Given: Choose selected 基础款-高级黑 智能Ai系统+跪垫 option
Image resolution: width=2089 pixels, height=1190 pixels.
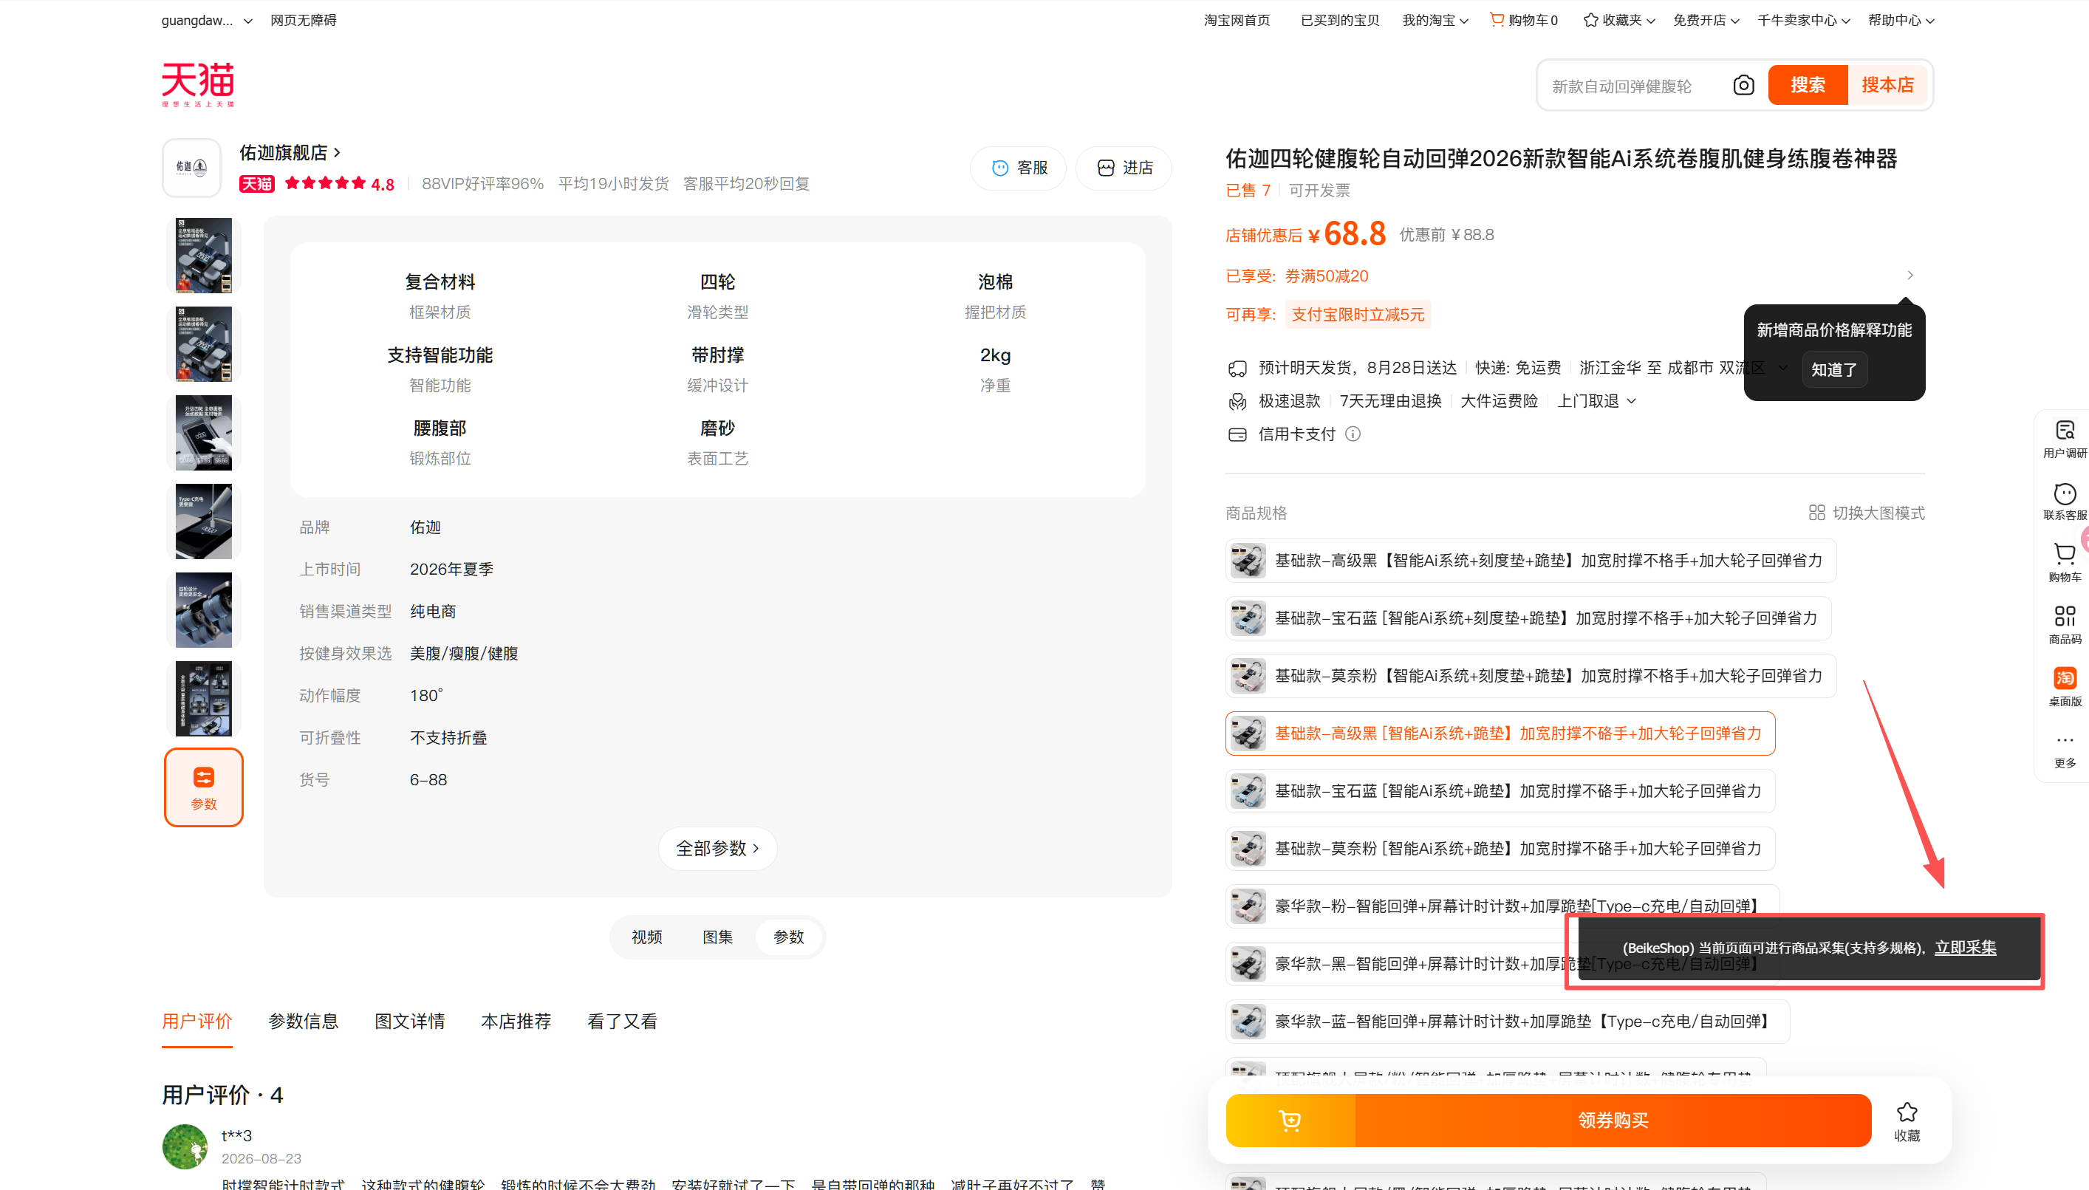Looking at the screenshot, I should [1500, 733].
